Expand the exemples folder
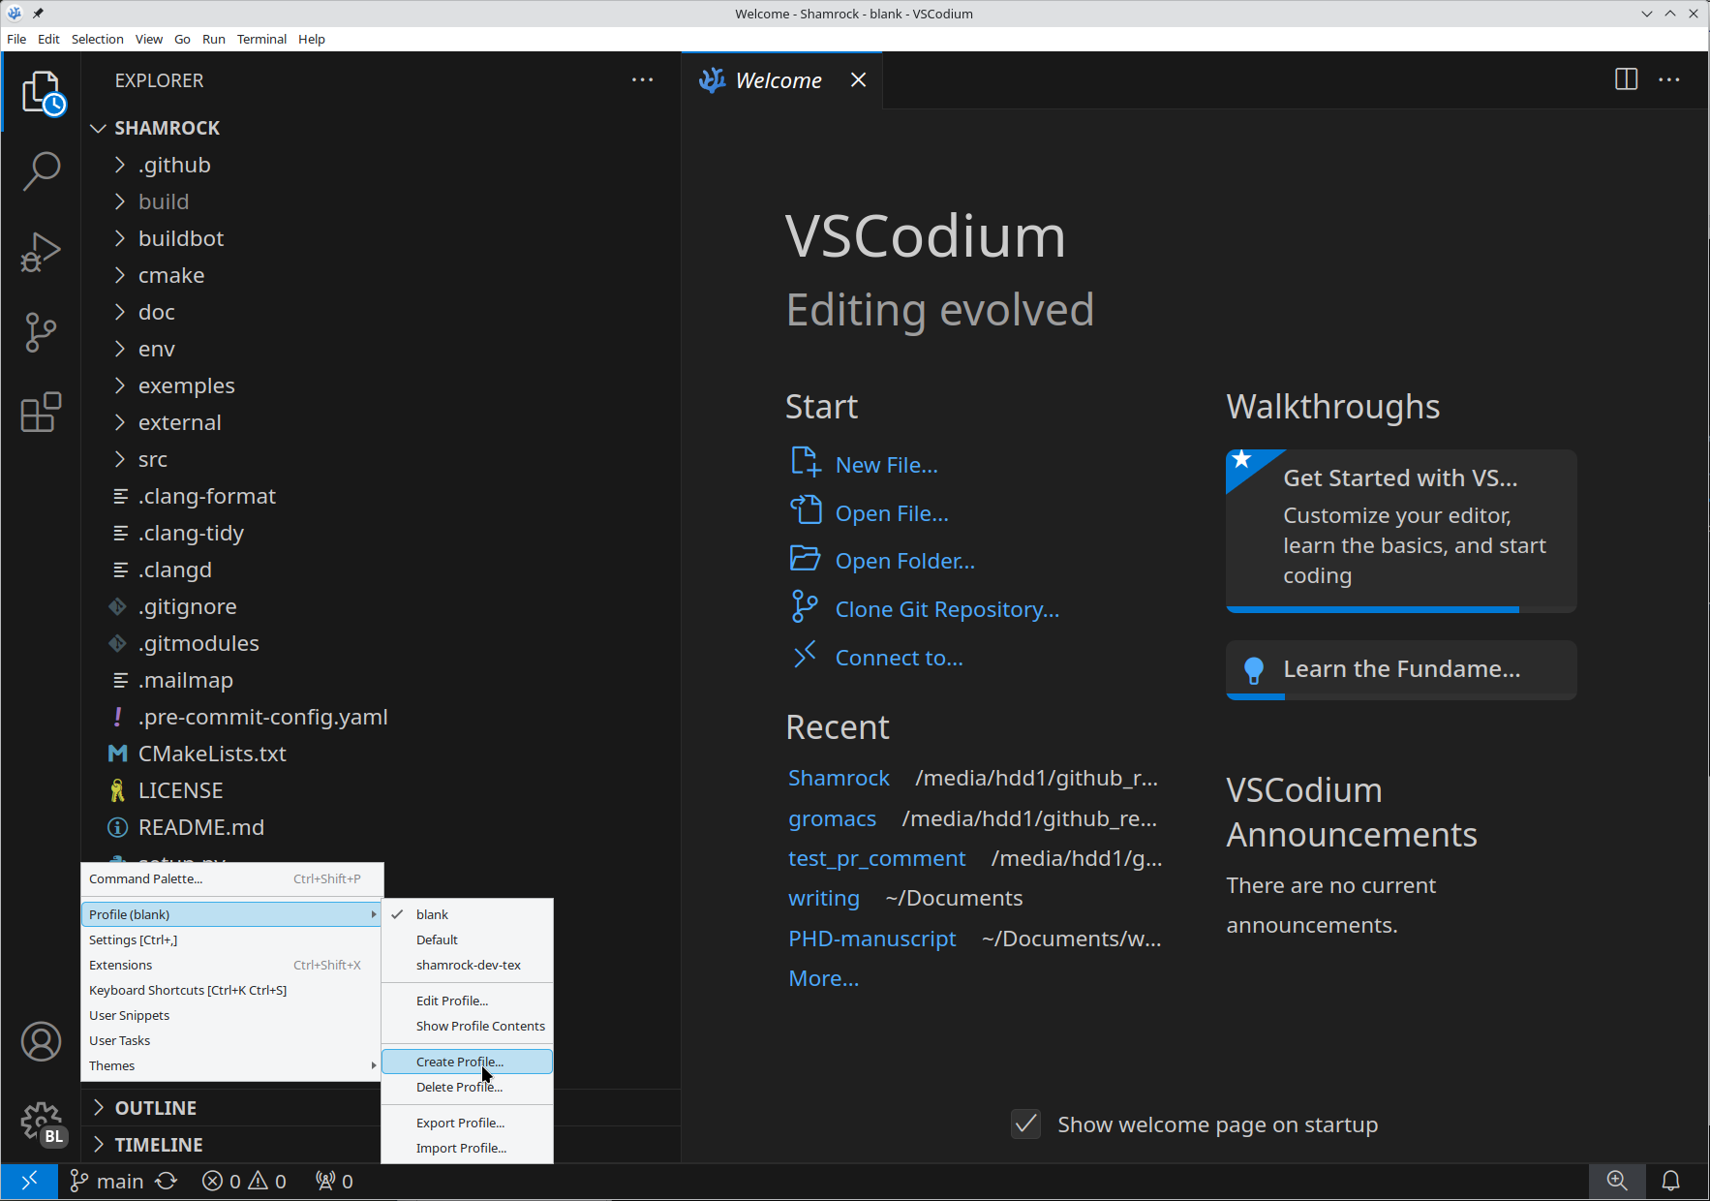The width and height of the screenshot is (1710, 1201). (x=186, y=385)
